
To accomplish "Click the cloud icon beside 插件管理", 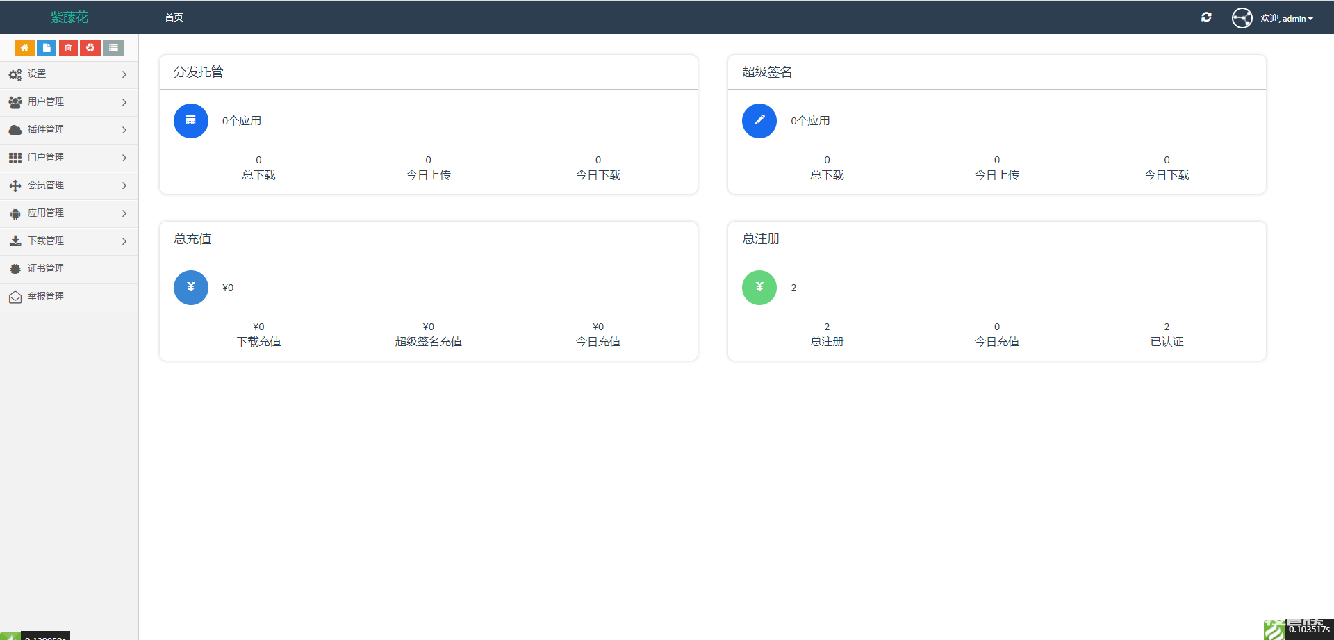I will pos(15,130).
